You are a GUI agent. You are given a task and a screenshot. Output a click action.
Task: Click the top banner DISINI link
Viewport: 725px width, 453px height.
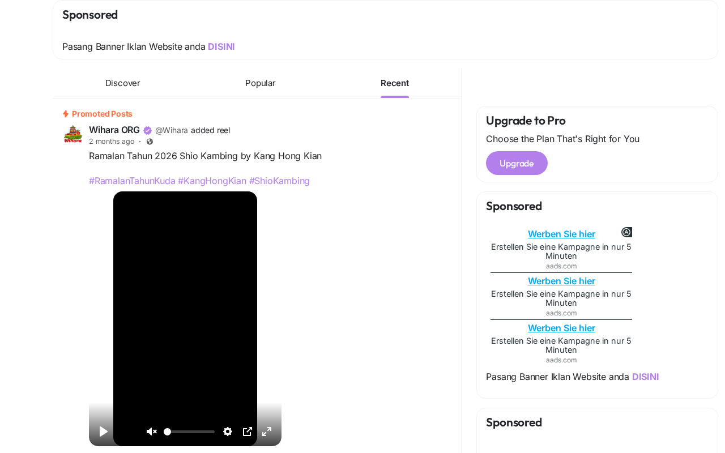click(221, 46)
